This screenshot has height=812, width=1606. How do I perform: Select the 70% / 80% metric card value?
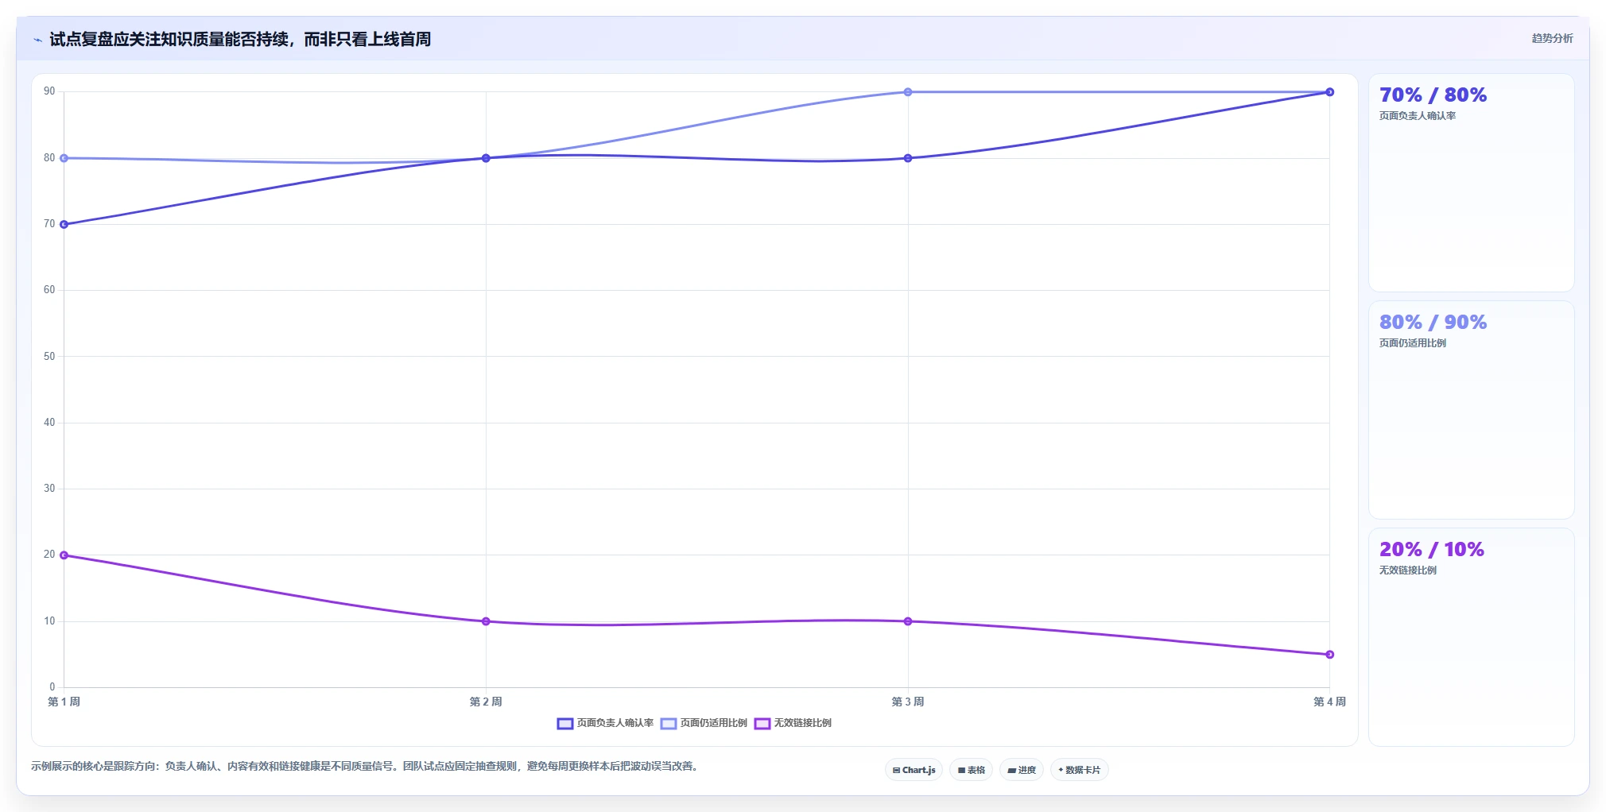(1433, 95)
